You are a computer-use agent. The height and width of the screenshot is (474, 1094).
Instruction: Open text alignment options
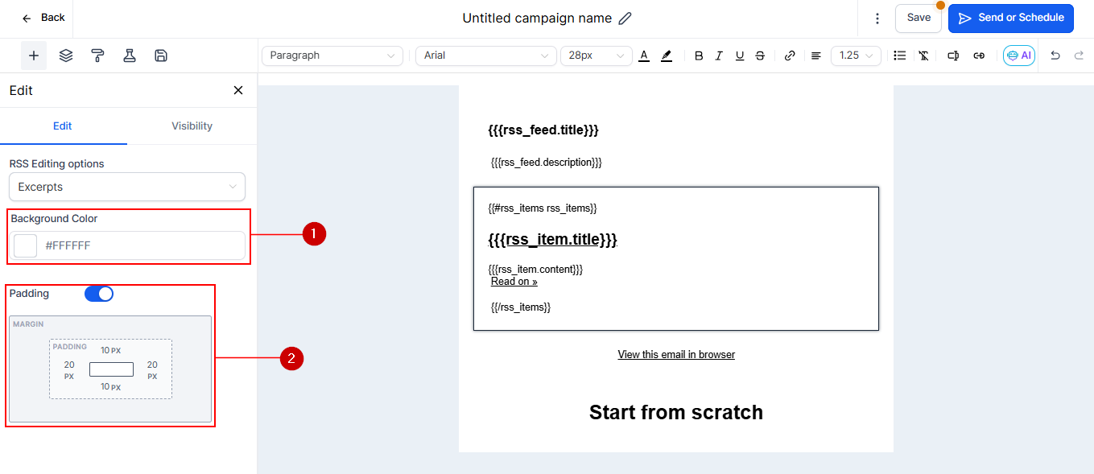coord(816,56)
